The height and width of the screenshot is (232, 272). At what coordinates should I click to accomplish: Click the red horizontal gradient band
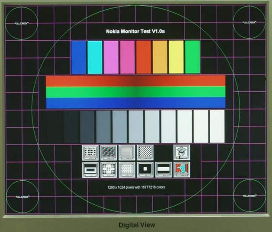click(x=136, y=81)
